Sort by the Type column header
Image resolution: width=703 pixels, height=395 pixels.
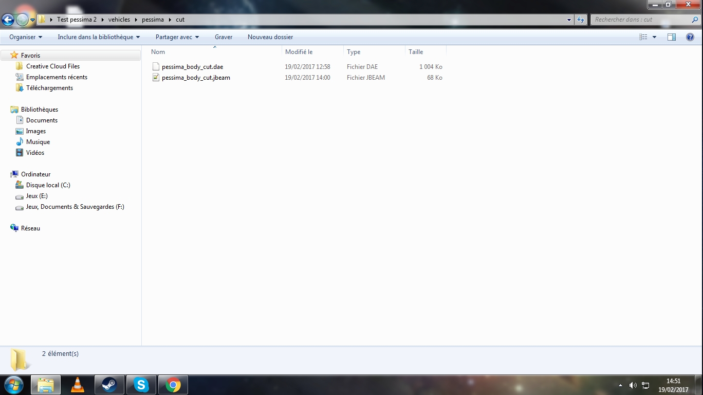click(374, 52)
